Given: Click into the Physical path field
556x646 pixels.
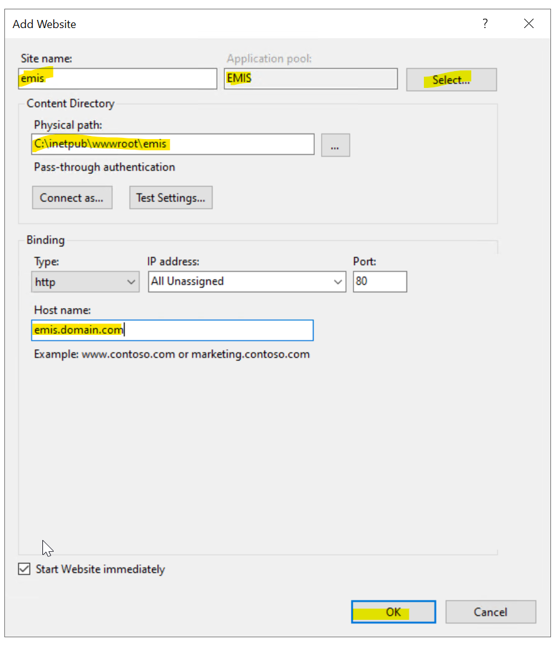Looking at the screenshot, I should click(x=174, y=144).
